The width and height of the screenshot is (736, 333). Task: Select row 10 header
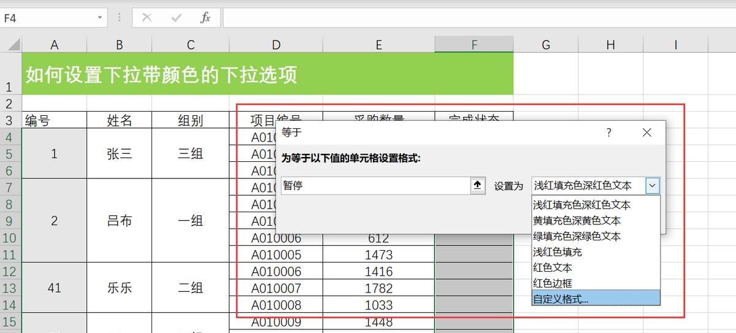(x=11, y=237)
